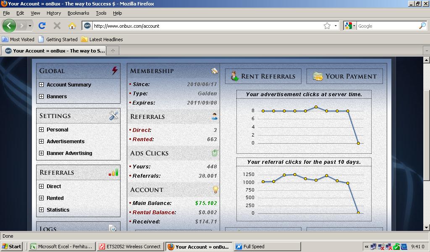Click the Referrals person icon in center panel

(x=215, y=116)
